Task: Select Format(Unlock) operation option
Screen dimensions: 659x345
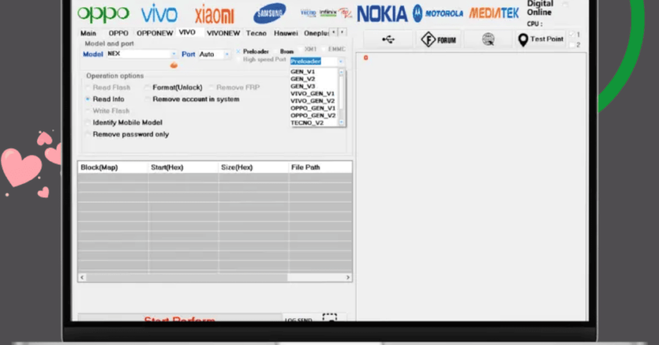Action: [x=174, y=88]
